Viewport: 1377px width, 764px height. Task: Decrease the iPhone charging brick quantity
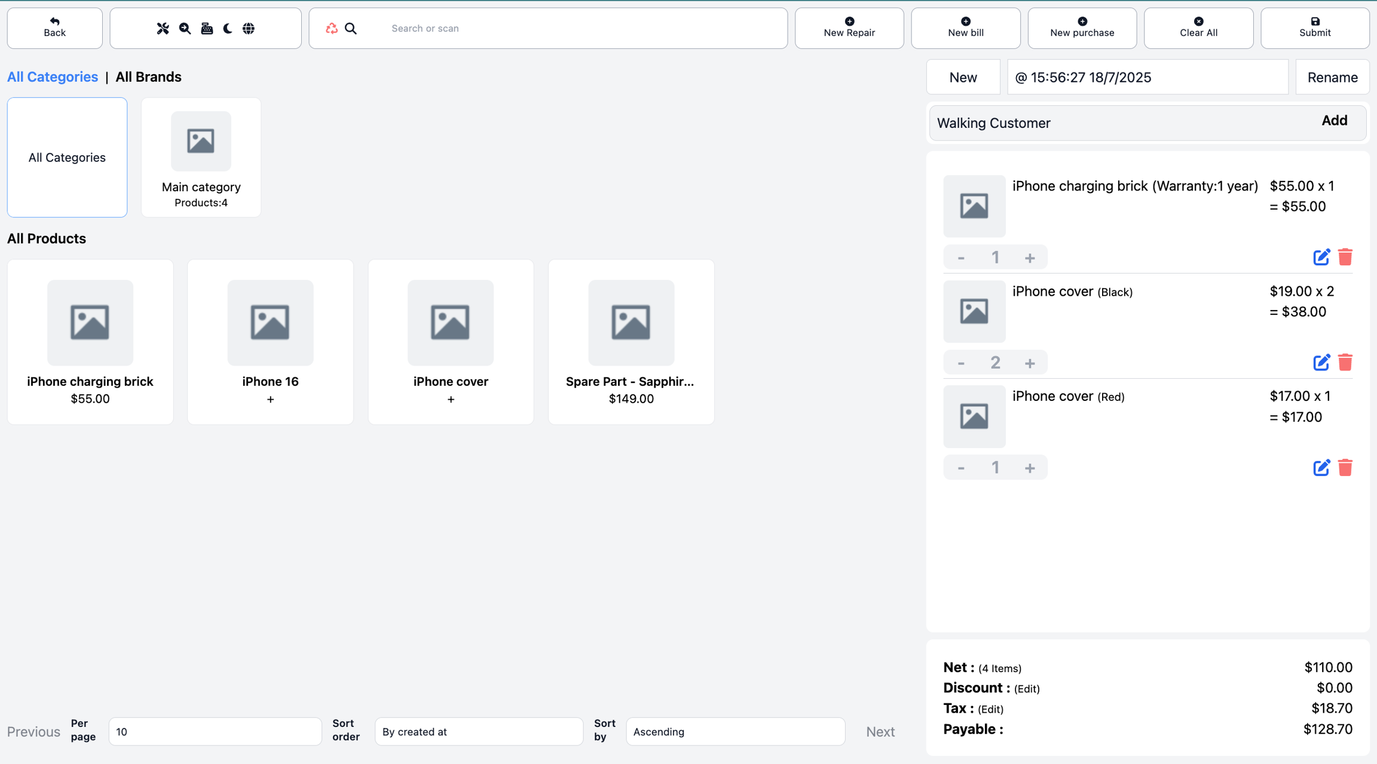coord(961,258)
